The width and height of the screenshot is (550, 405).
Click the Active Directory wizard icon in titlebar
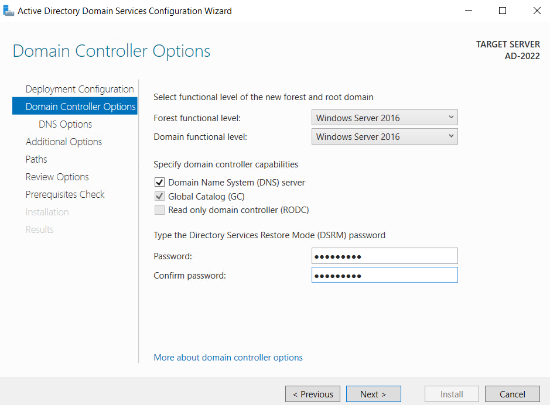click(8, 10)
